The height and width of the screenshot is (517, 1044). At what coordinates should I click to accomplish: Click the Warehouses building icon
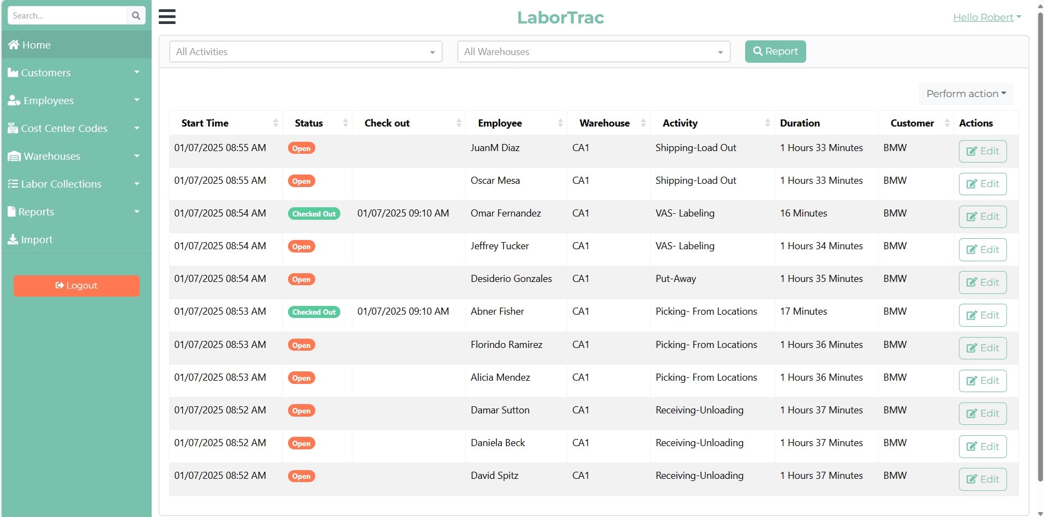(x=14, y=157)
